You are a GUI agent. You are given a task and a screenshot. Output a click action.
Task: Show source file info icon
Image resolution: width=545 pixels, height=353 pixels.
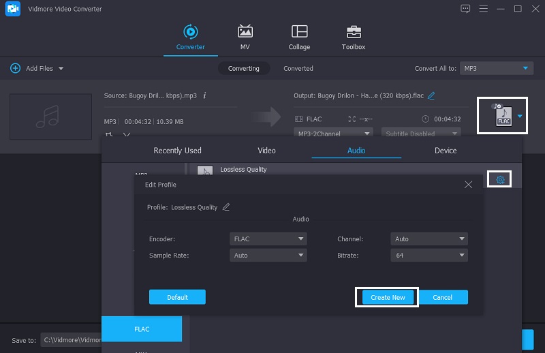click(x=205, y=96)
